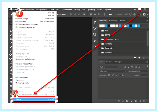Expand the CMYK swatch folder
The width and height of the screenshot is (157, 111).
[100, 35]
